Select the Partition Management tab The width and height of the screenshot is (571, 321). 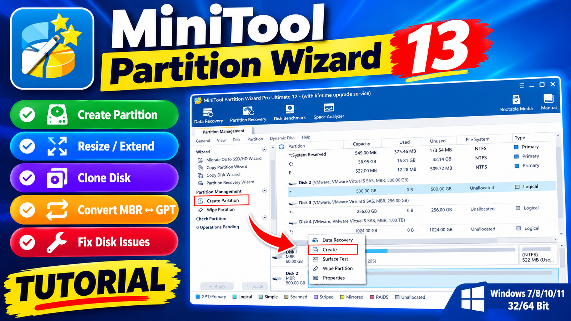point(223,131)
